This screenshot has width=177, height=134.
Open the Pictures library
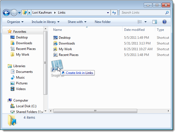22,83
